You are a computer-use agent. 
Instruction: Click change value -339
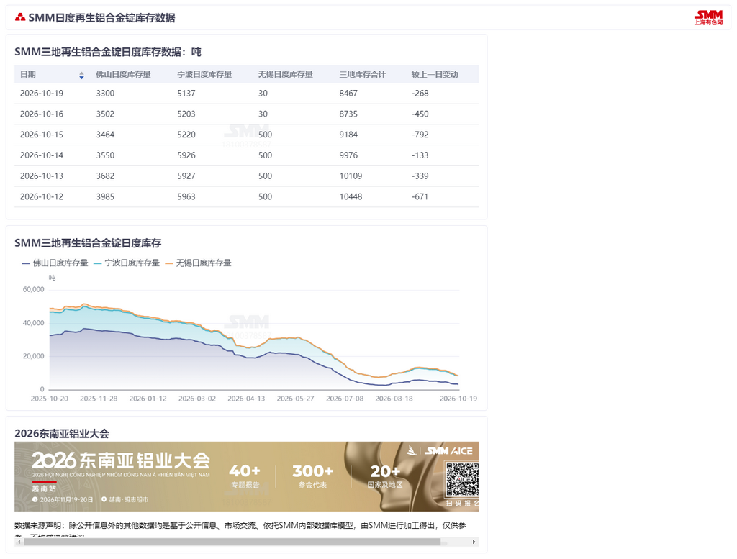[420, 176]
